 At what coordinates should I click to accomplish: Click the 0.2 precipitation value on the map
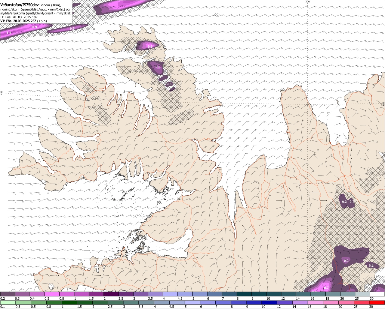tap(371, 265)
